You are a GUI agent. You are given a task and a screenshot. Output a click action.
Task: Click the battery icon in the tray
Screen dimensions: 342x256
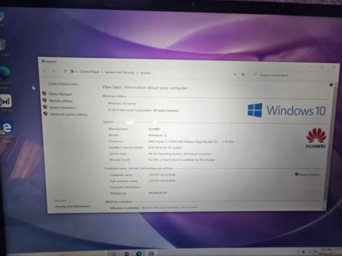pos(304,252)
